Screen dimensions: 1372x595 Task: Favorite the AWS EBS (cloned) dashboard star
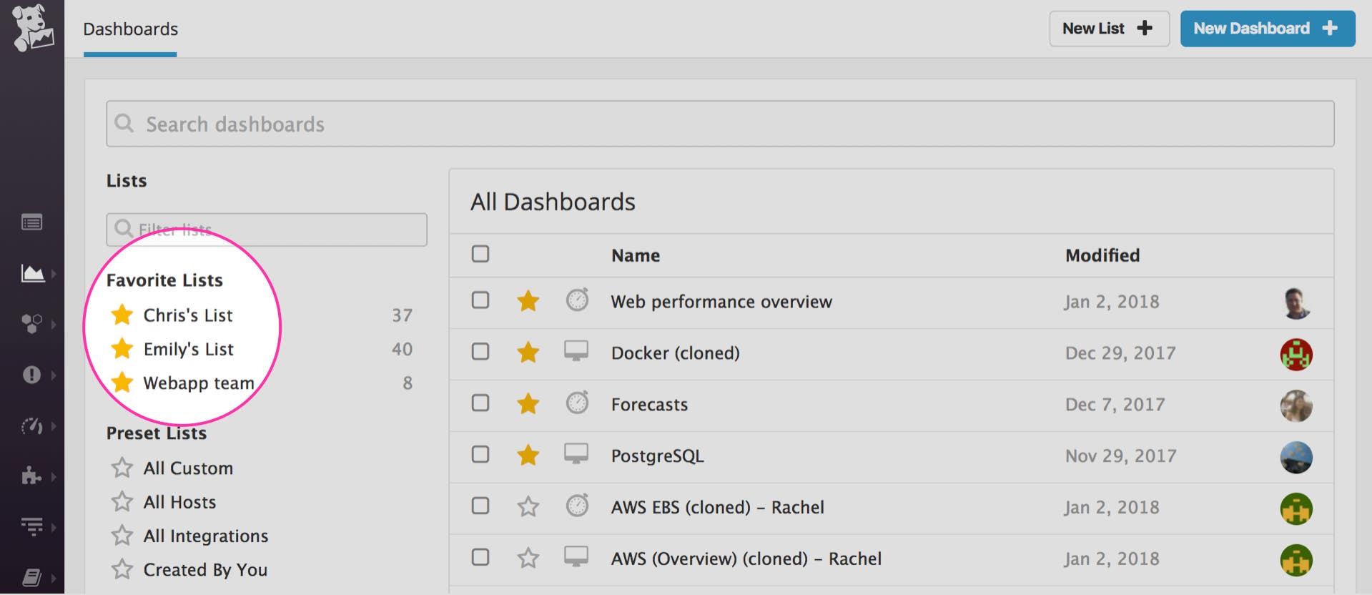(x=528, y=507)
